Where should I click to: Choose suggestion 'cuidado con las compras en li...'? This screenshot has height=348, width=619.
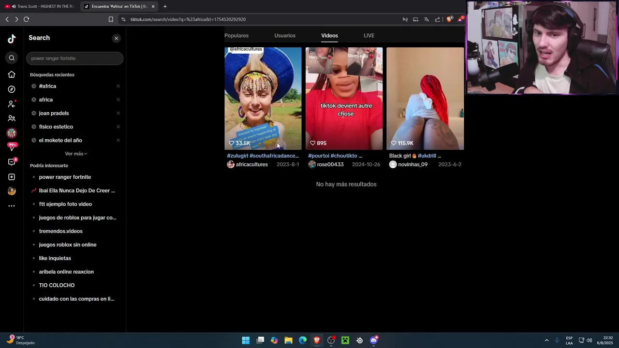(x=76, y=299)
